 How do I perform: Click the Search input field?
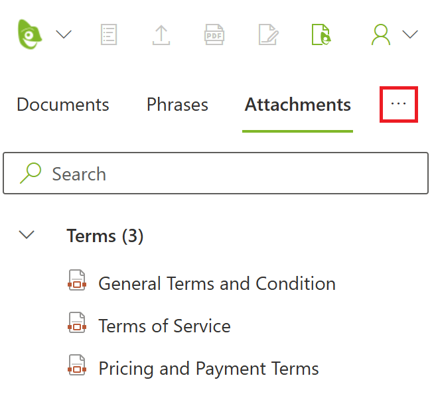pyautogui.click(x=226, y=174)
